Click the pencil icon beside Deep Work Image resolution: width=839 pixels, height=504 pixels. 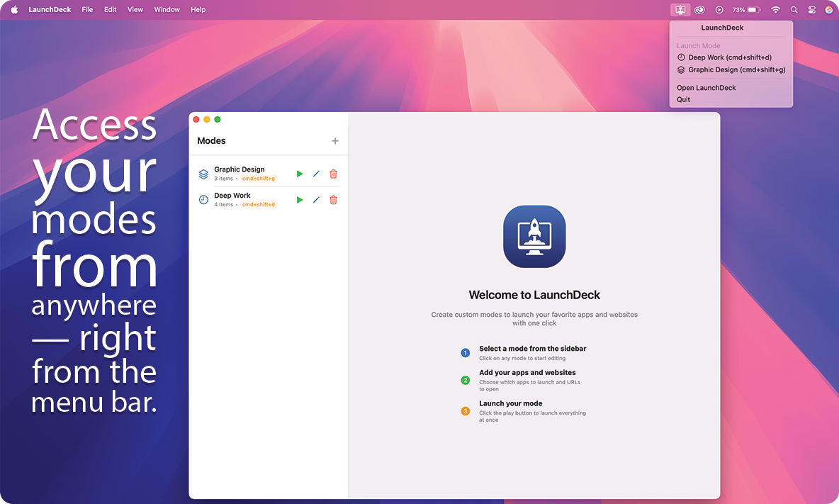coord(316,199)
